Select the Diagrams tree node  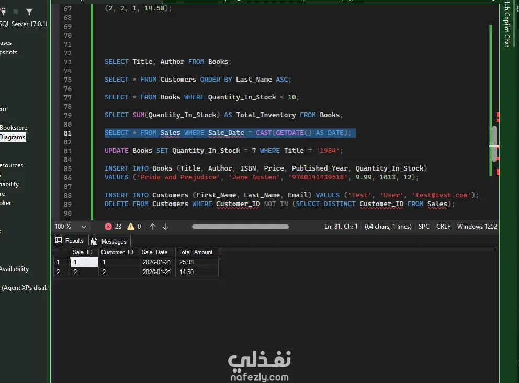(x=13, y=137)
